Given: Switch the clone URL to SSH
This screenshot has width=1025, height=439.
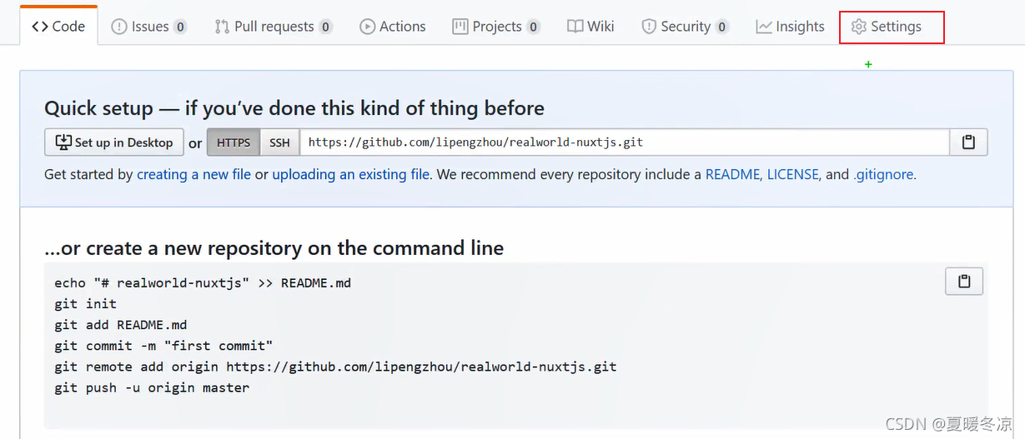Looking at the screenshot, I should 279,142.
